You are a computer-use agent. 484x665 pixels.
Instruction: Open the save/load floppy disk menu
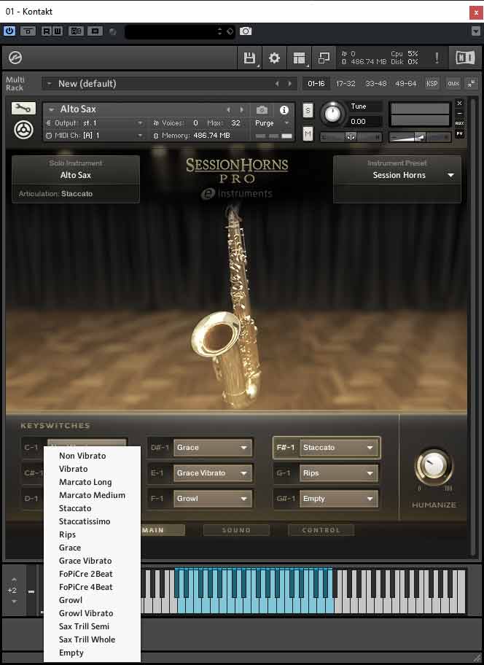click(249, 58)
